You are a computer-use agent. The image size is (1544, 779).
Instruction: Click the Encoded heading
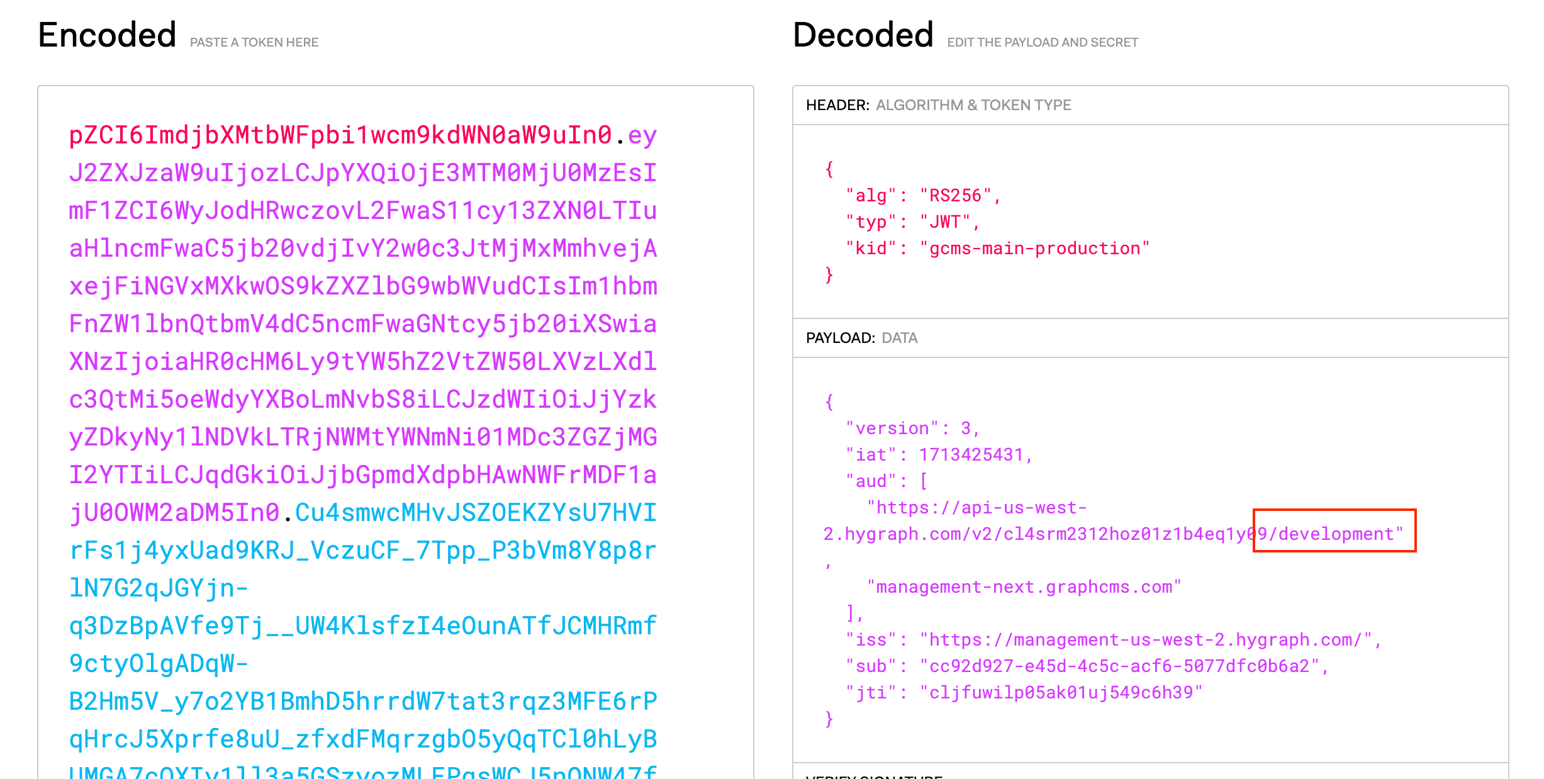coord(107,34)
